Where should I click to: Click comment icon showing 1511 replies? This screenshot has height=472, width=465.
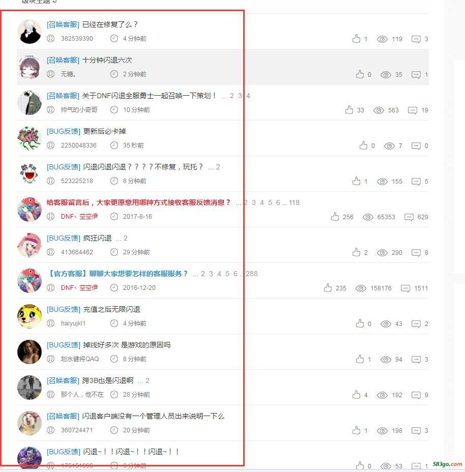click(x=405, y=288)
